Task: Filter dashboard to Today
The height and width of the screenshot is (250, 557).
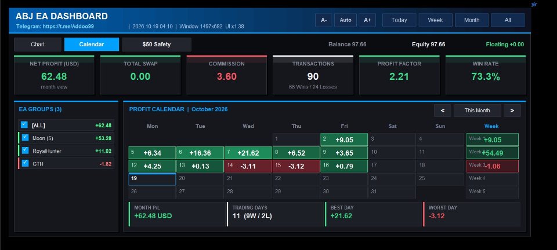Action: pyautogui.click(x=399, y=20)
